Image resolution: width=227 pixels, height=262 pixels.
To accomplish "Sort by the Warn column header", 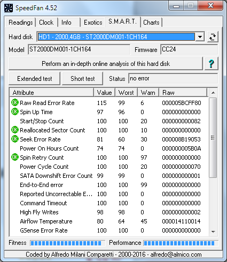I will tap(148, 93).
